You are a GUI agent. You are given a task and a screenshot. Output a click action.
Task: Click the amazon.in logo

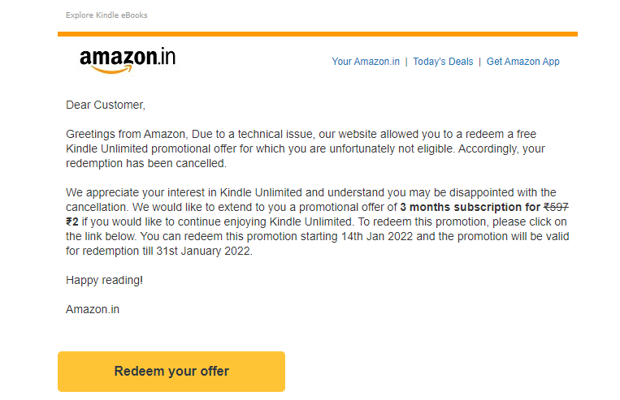pos(127,59)
